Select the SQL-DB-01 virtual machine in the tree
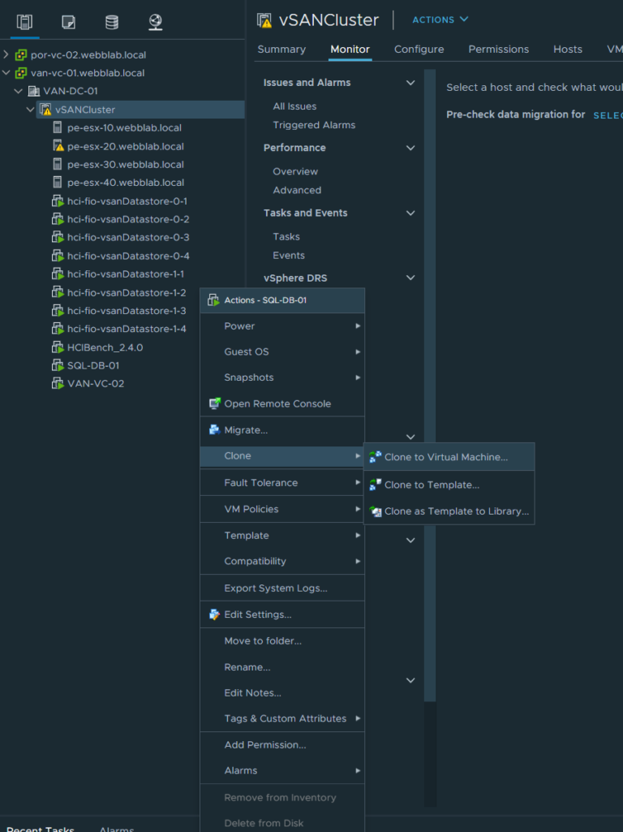Image resolution: width=623 pixels, height=832 pixels. (x=93, y=365)
